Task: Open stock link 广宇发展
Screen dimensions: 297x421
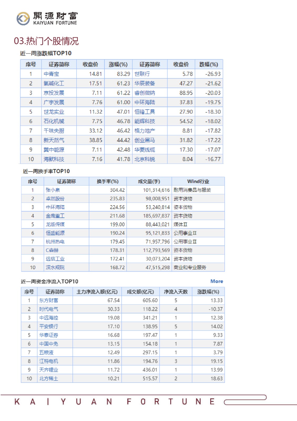Action: [54, 102]
